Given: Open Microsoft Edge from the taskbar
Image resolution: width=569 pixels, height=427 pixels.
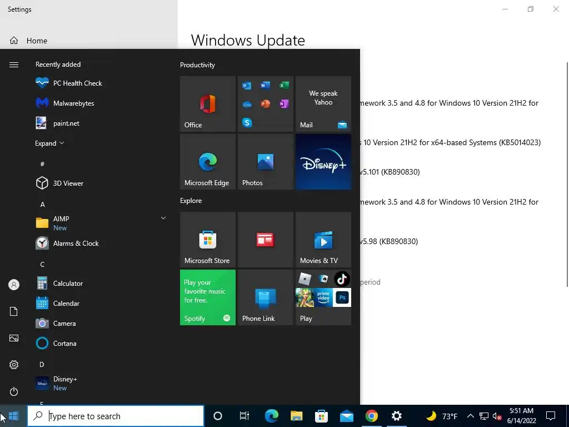Looking at the screenshot, I should [271, 416].
